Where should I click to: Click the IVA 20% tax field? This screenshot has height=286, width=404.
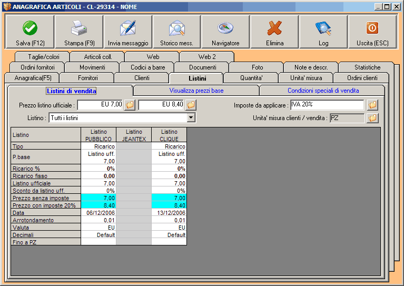(327, 105)
